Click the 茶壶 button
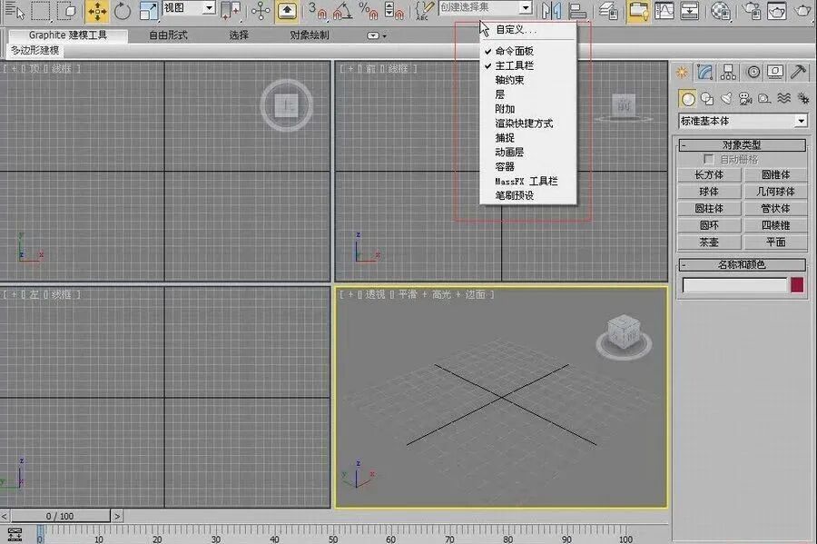This screenshot has width=817, height=544. [709, 242]
